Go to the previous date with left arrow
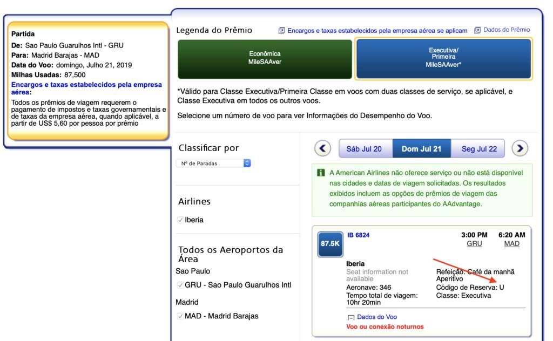 coord(323,148)
